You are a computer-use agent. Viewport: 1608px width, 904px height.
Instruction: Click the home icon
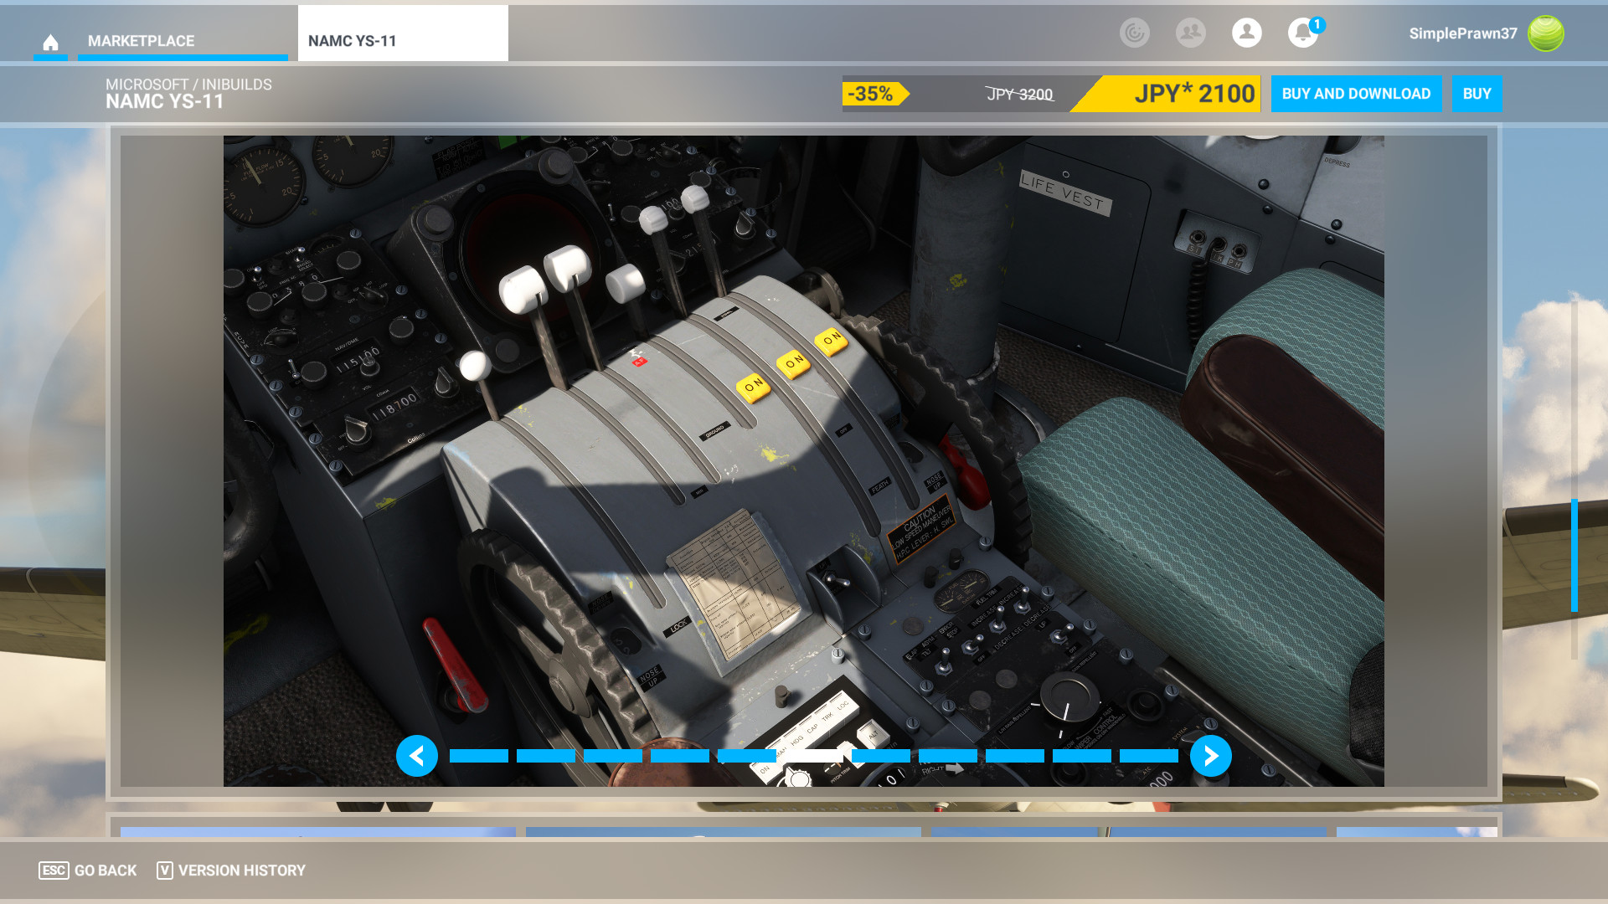50,42
